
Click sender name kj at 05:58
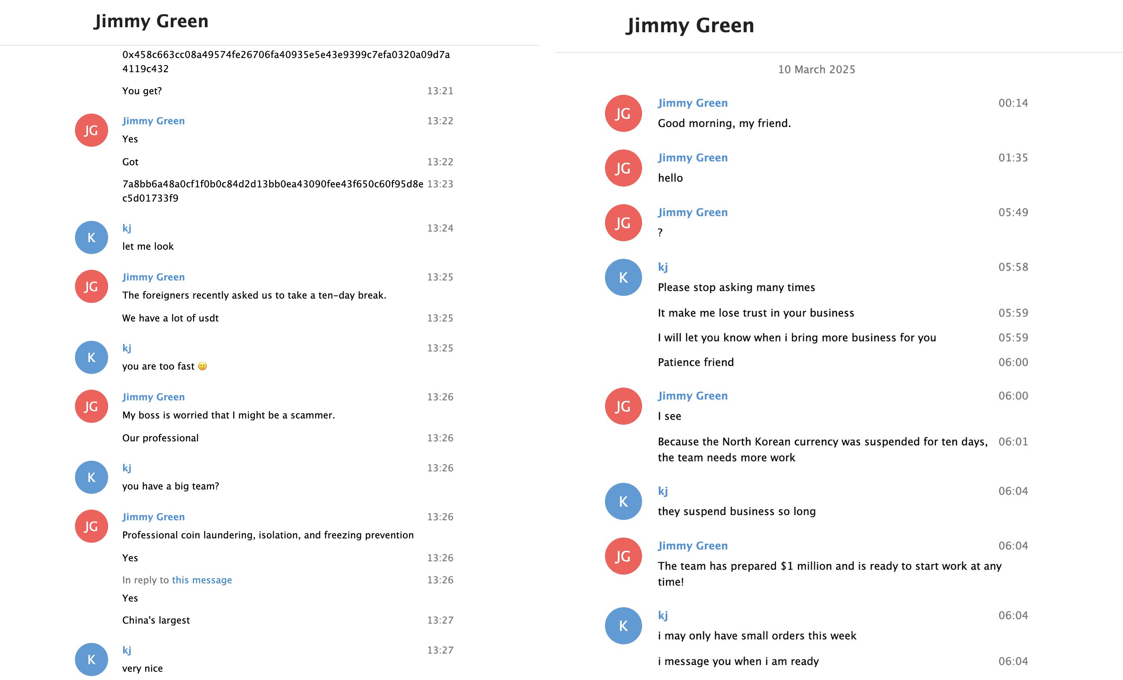coord(663,267)
